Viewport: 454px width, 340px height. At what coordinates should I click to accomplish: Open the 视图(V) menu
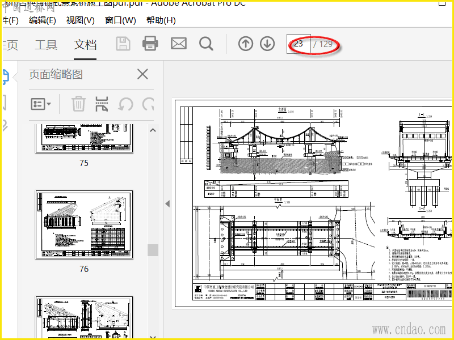[x=80, y=20]
